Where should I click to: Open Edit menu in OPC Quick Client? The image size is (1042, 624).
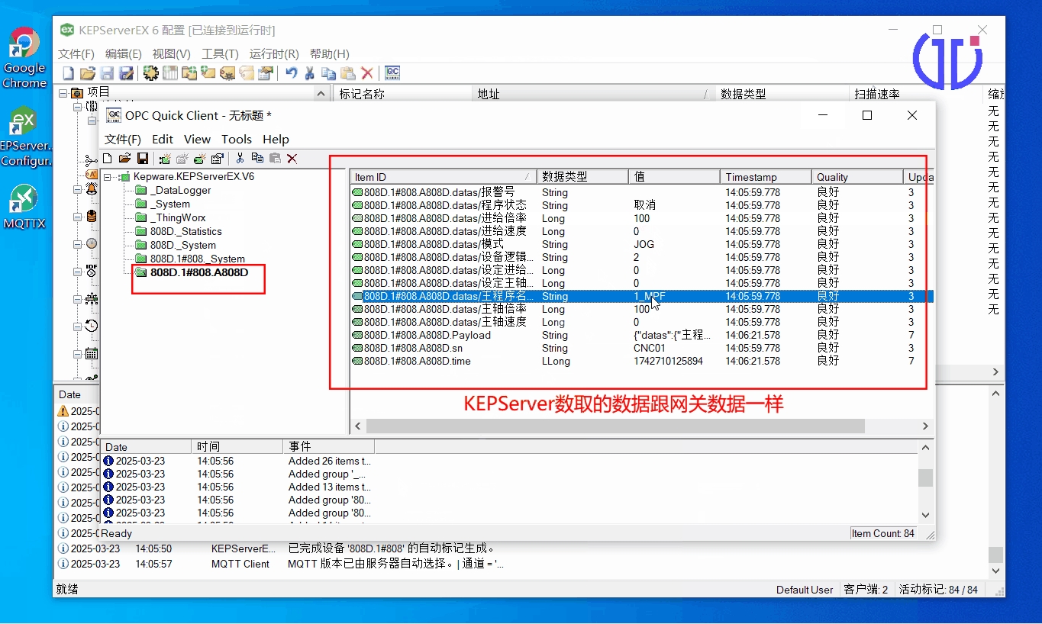coord(163,140)
